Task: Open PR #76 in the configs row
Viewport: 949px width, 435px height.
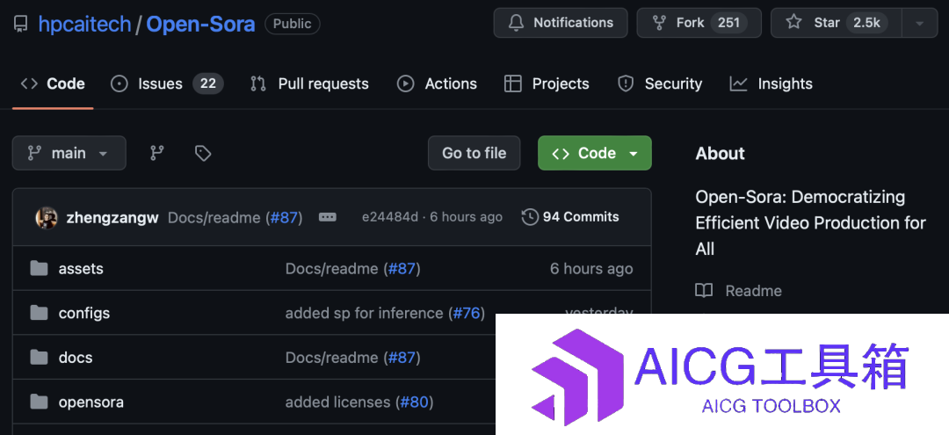Action: [467, 313]
